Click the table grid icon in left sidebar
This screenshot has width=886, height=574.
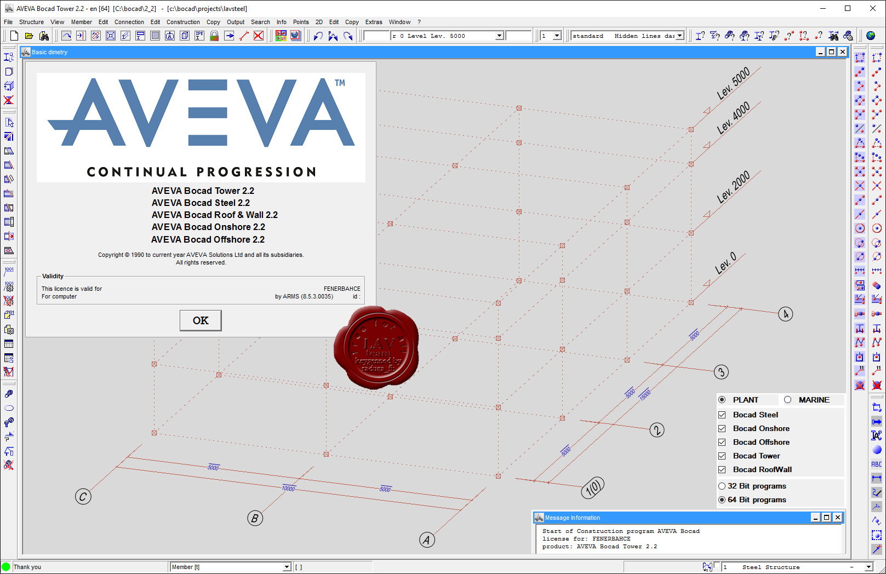pos(9,343)
